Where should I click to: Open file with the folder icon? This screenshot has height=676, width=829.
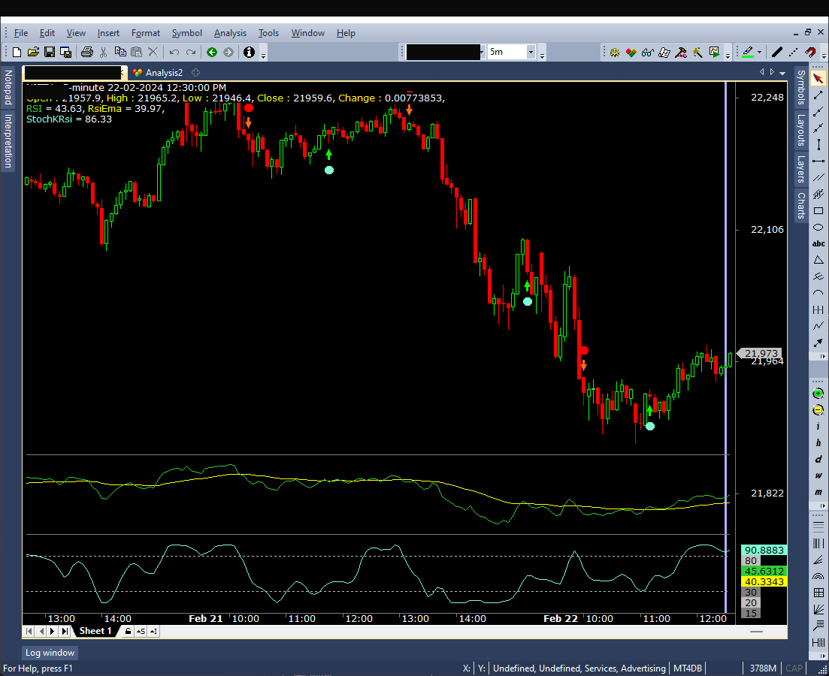(x=33, y=52)
